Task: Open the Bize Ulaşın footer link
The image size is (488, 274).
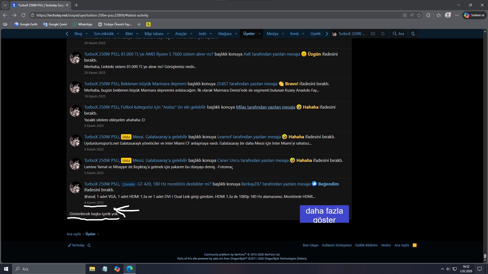Action: click(310, 245)
